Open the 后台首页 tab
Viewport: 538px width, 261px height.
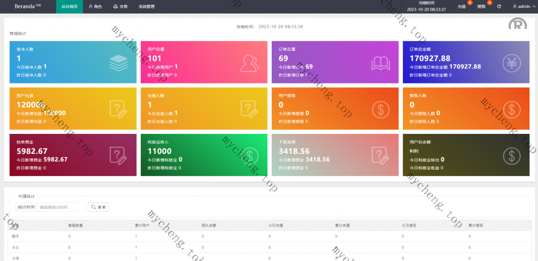point(69,7)
